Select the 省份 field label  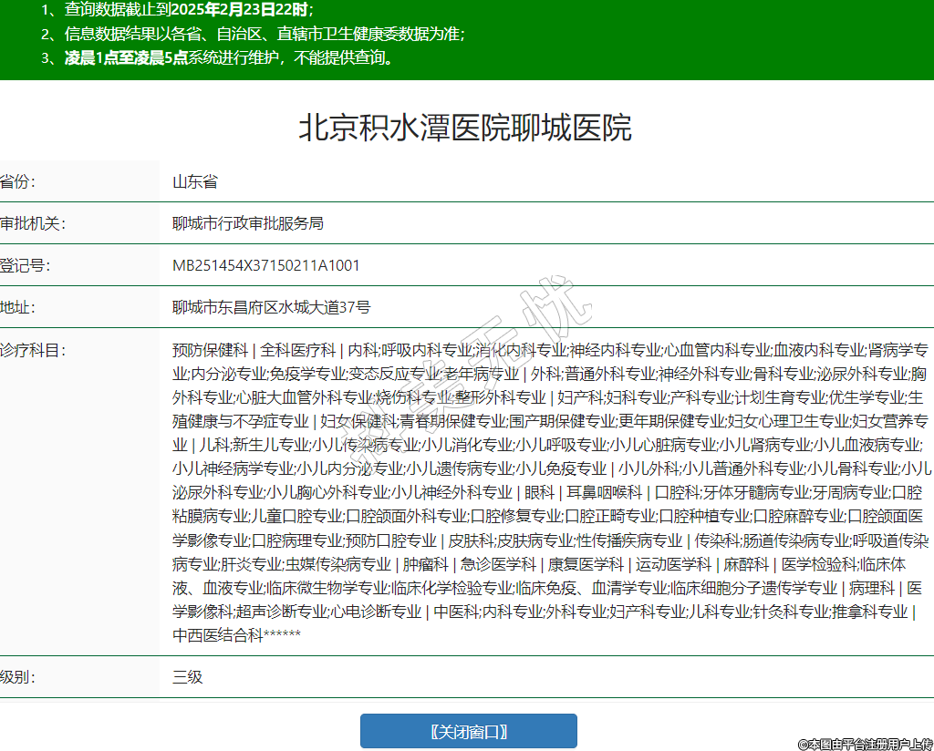(x=18, y=181)
